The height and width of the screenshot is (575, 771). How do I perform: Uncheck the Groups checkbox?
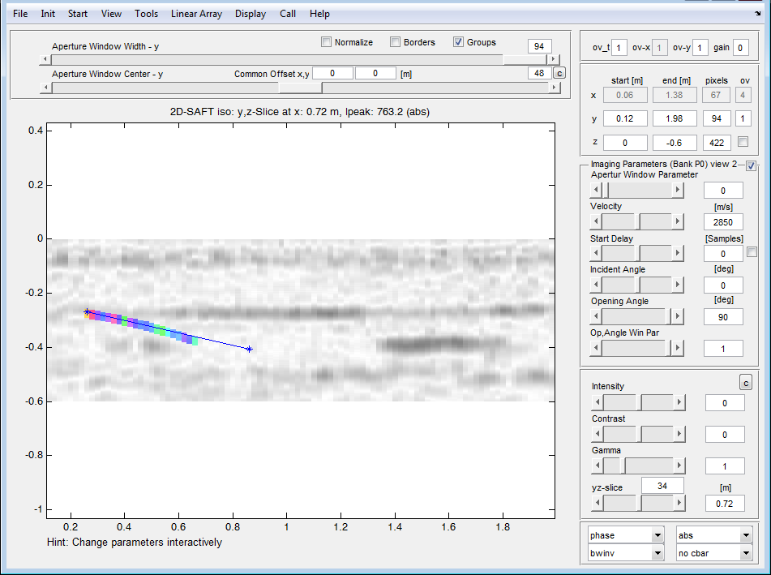tap(458, 42)
